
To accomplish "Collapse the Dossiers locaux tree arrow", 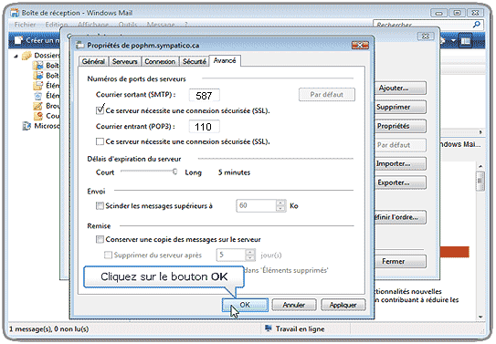I will tap(16, 57).
